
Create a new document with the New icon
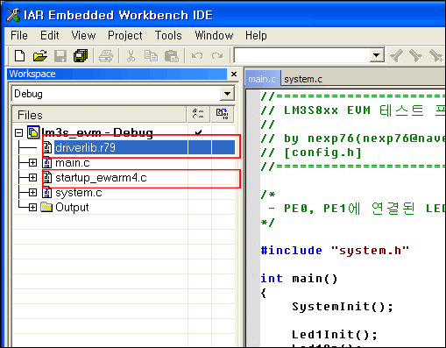pyautogui.click(x=19, y=55)
